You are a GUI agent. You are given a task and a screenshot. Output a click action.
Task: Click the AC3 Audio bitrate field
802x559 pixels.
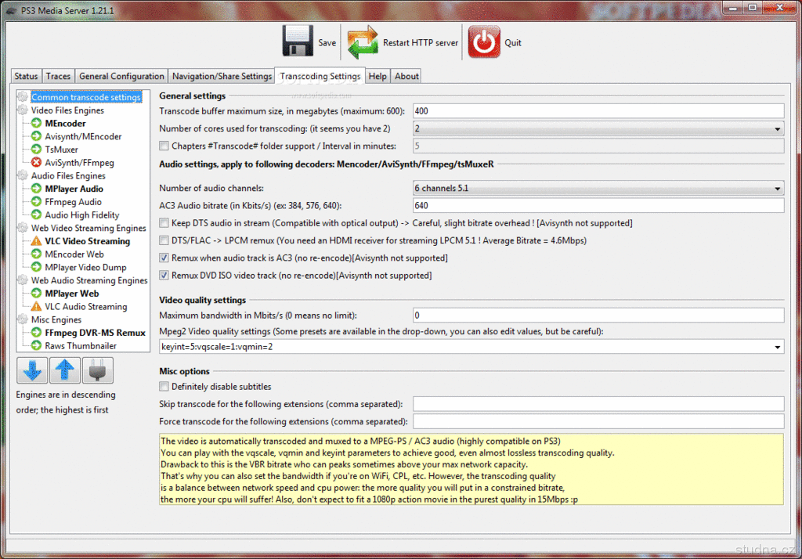pos(598,206)
